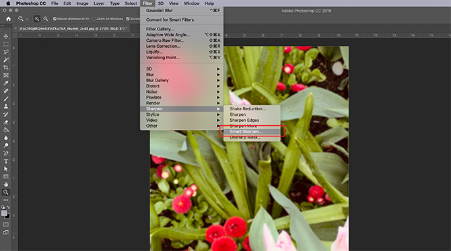Select the History Brush tool
The width and height of the screenshot is (451, 251).
[6, 114]
